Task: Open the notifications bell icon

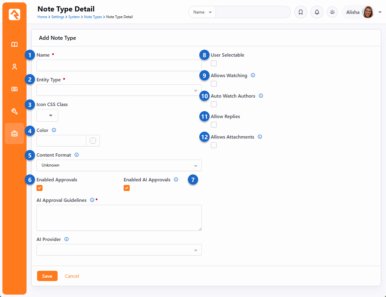Action: (x=317, y=12)
